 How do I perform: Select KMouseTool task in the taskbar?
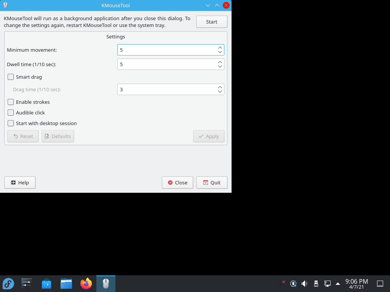click(106, 284)
